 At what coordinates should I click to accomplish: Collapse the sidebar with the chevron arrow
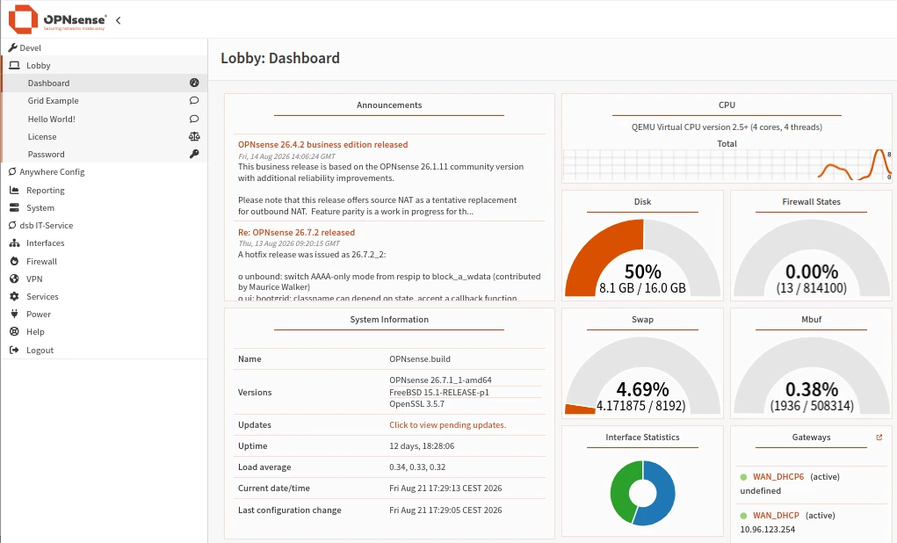[x=119, y=20]
